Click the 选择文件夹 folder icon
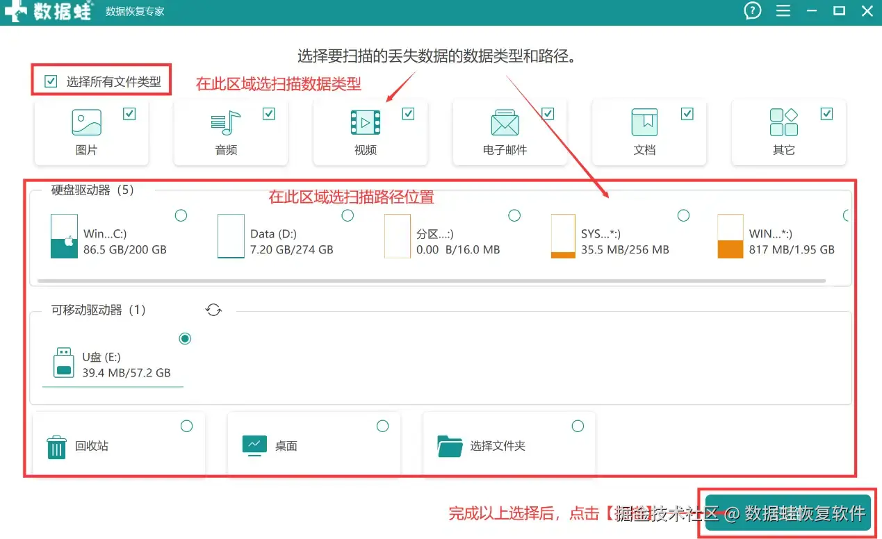 point(450,445)
